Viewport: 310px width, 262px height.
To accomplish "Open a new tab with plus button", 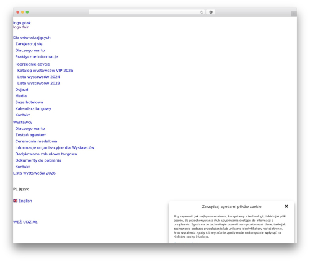I will 294,14.
